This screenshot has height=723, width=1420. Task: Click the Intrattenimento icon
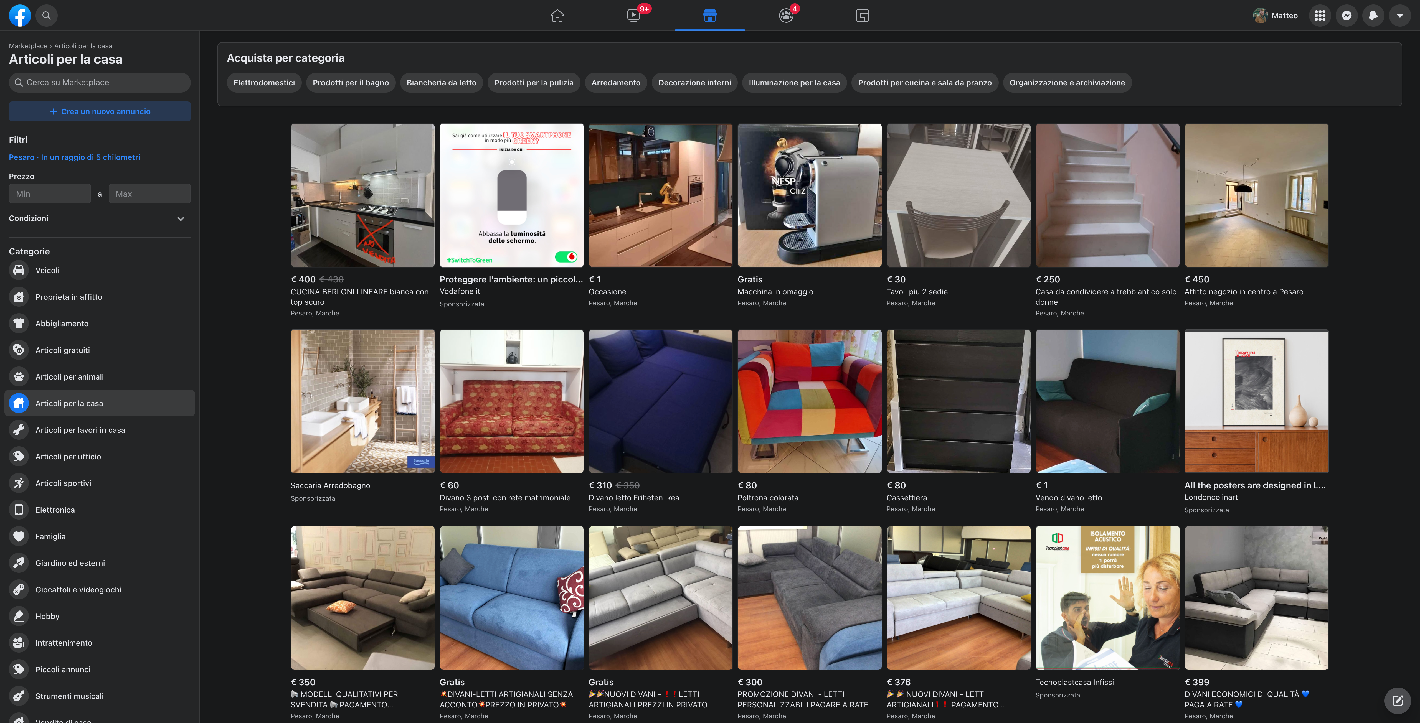click(19, 643)
